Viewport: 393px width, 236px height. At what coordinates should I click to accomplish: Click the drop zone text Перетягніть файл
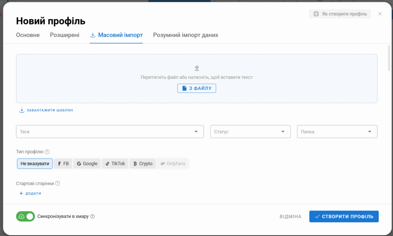[x=197, y=77]
